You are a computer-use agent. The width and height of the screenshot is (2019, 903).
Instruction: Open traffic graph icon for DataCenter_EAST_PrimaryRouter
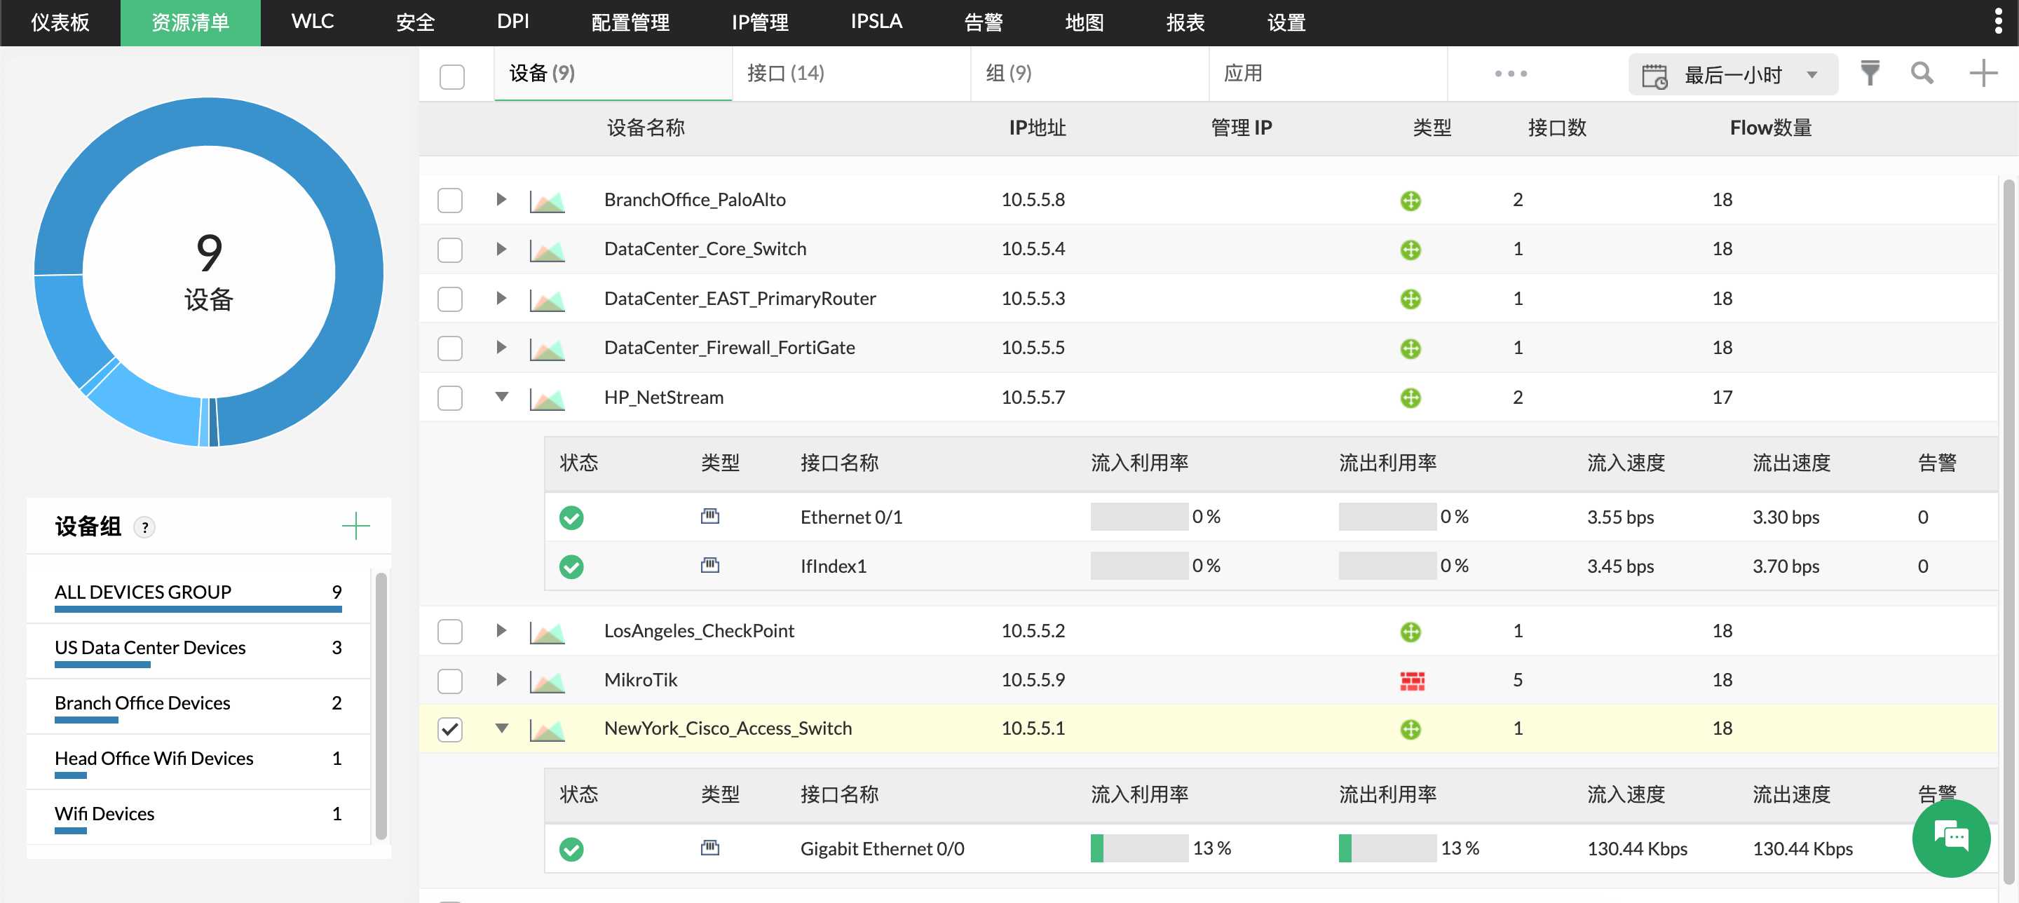point(547,299)
